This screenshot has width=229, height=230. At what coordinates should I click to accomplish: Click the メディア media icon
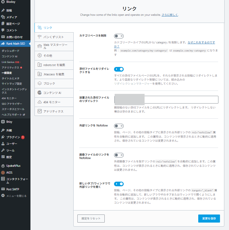(x=3, y=17)
